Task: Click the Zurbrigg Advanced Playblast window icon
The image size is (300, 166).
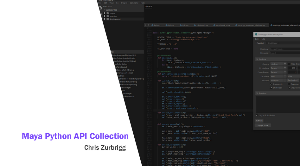Action: 256,34
